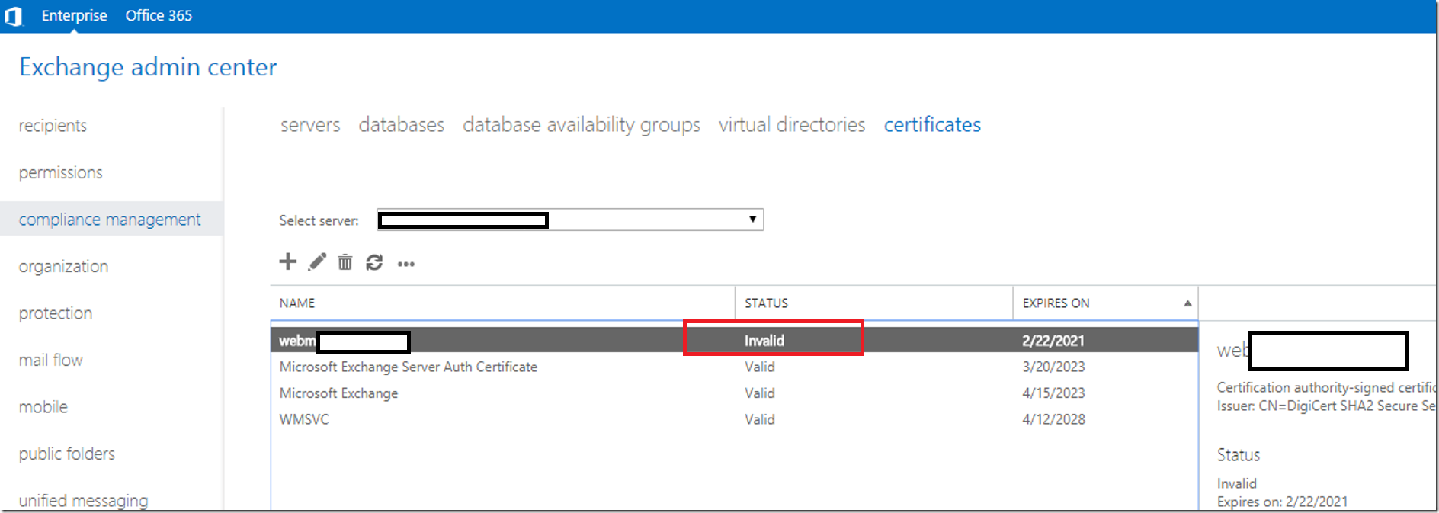Edit selected certificate with pencil icon

[x=317, y=262]
